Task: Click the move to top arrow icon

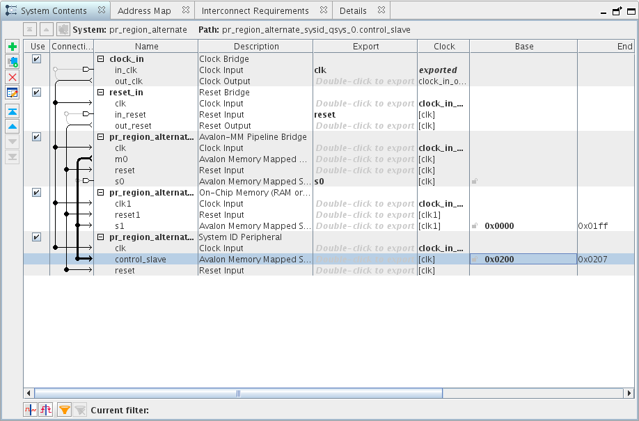Action: [12, 111]
